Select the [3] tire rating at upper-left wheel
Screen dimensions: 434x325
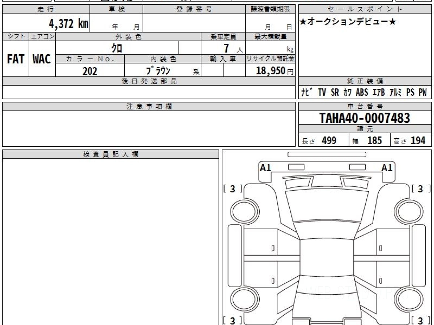click(x=233, y=189)
